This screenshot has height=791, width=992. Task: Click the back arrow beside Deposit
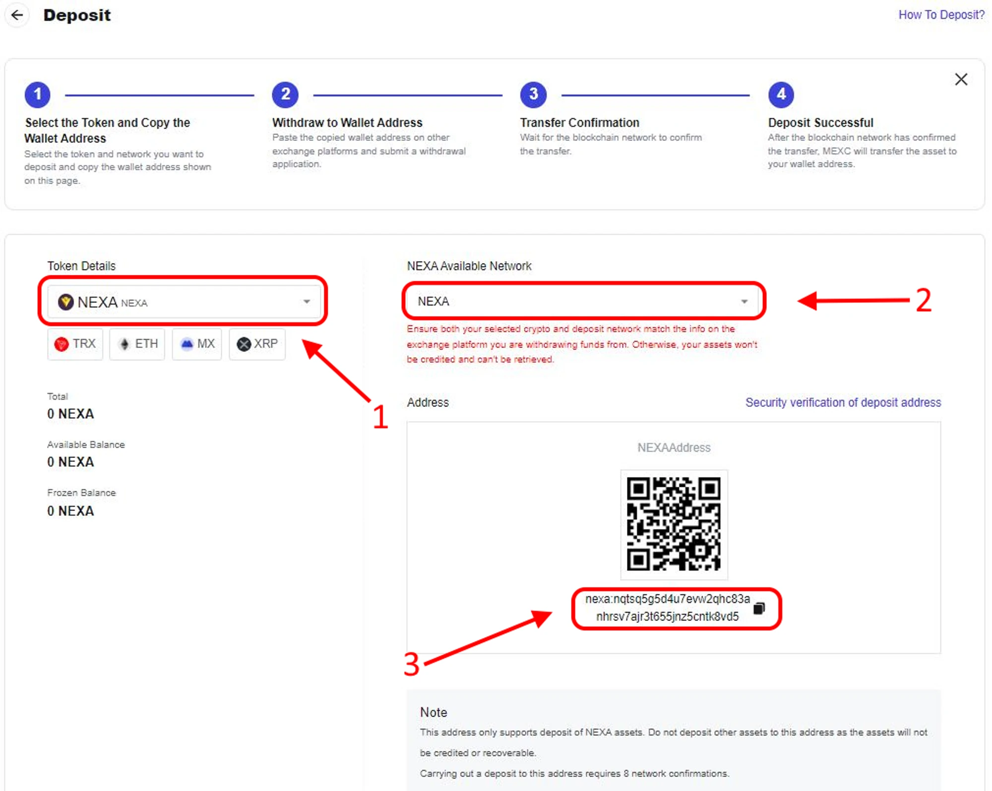tap(17, 15)
